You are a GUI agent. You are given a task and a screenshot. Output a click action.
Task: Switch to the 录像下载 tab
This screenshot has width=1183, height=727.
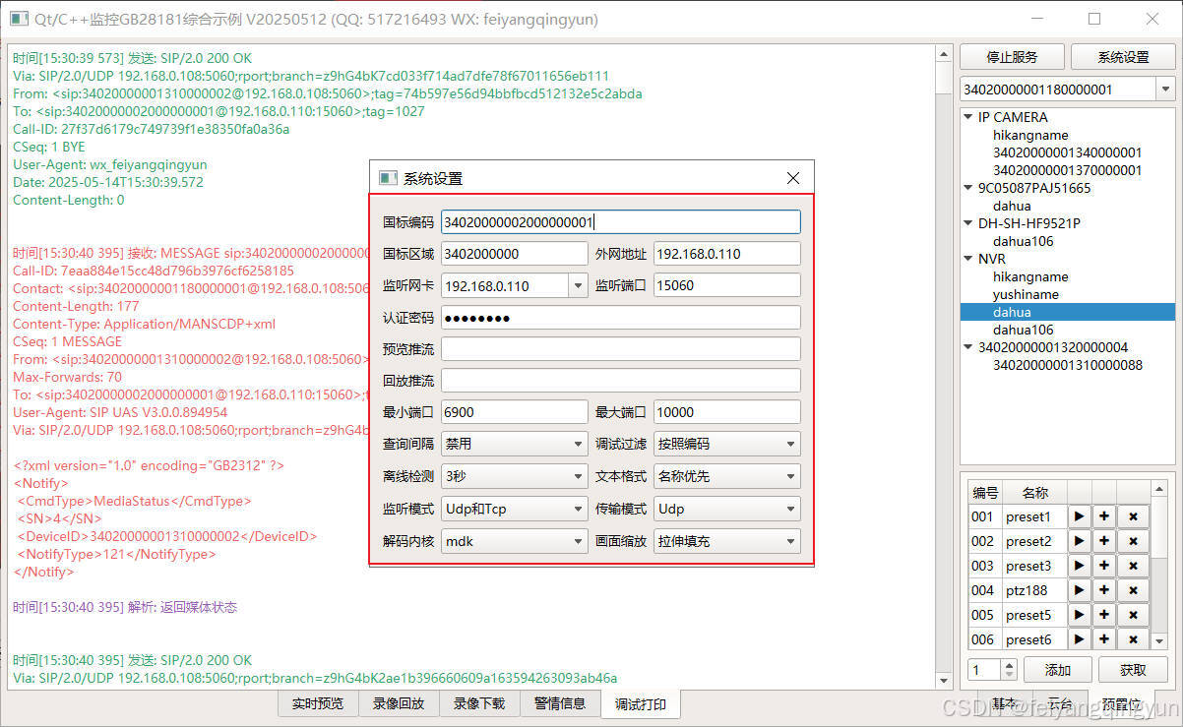(x=479, y=704)
